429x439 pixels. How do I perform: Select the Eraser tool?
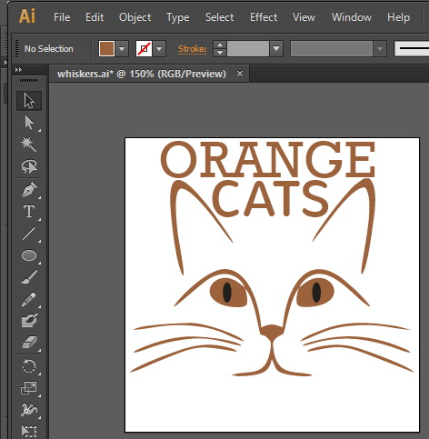click(x=29, y=343)
